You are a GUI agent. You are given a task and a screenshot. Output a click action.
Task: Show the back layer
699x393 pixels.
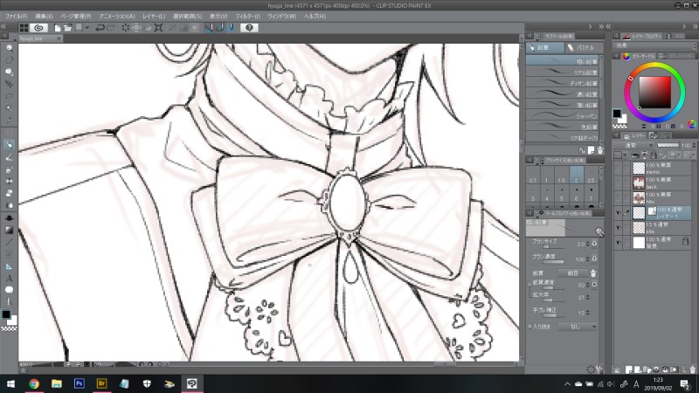coord(618,183)
